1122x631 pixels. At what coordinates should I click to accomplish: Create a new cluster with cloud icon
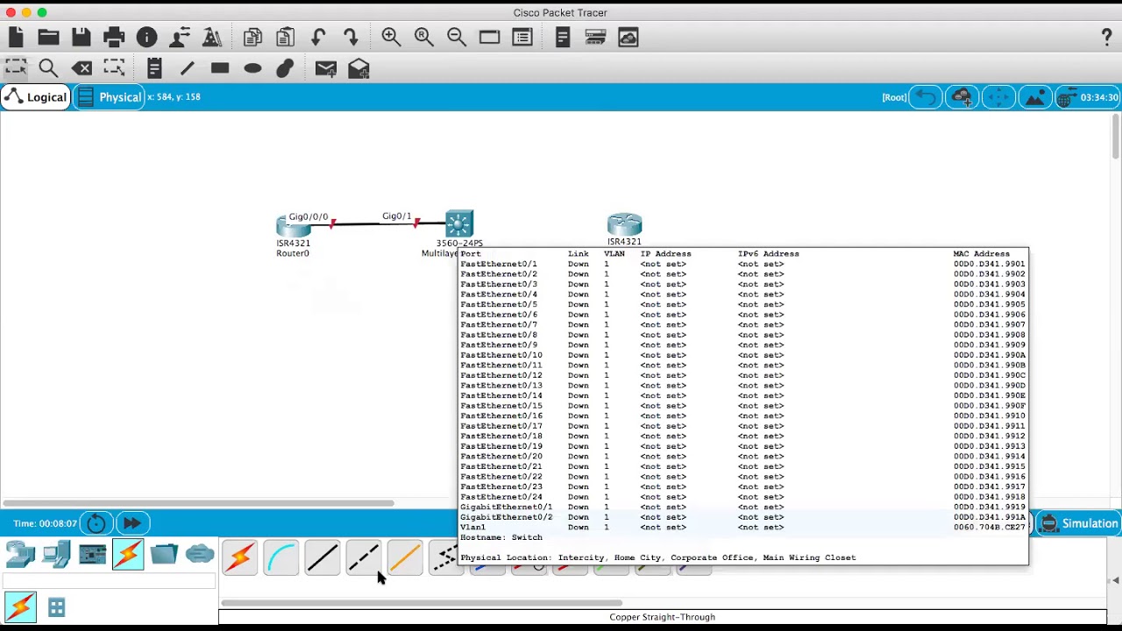[962, 97]
